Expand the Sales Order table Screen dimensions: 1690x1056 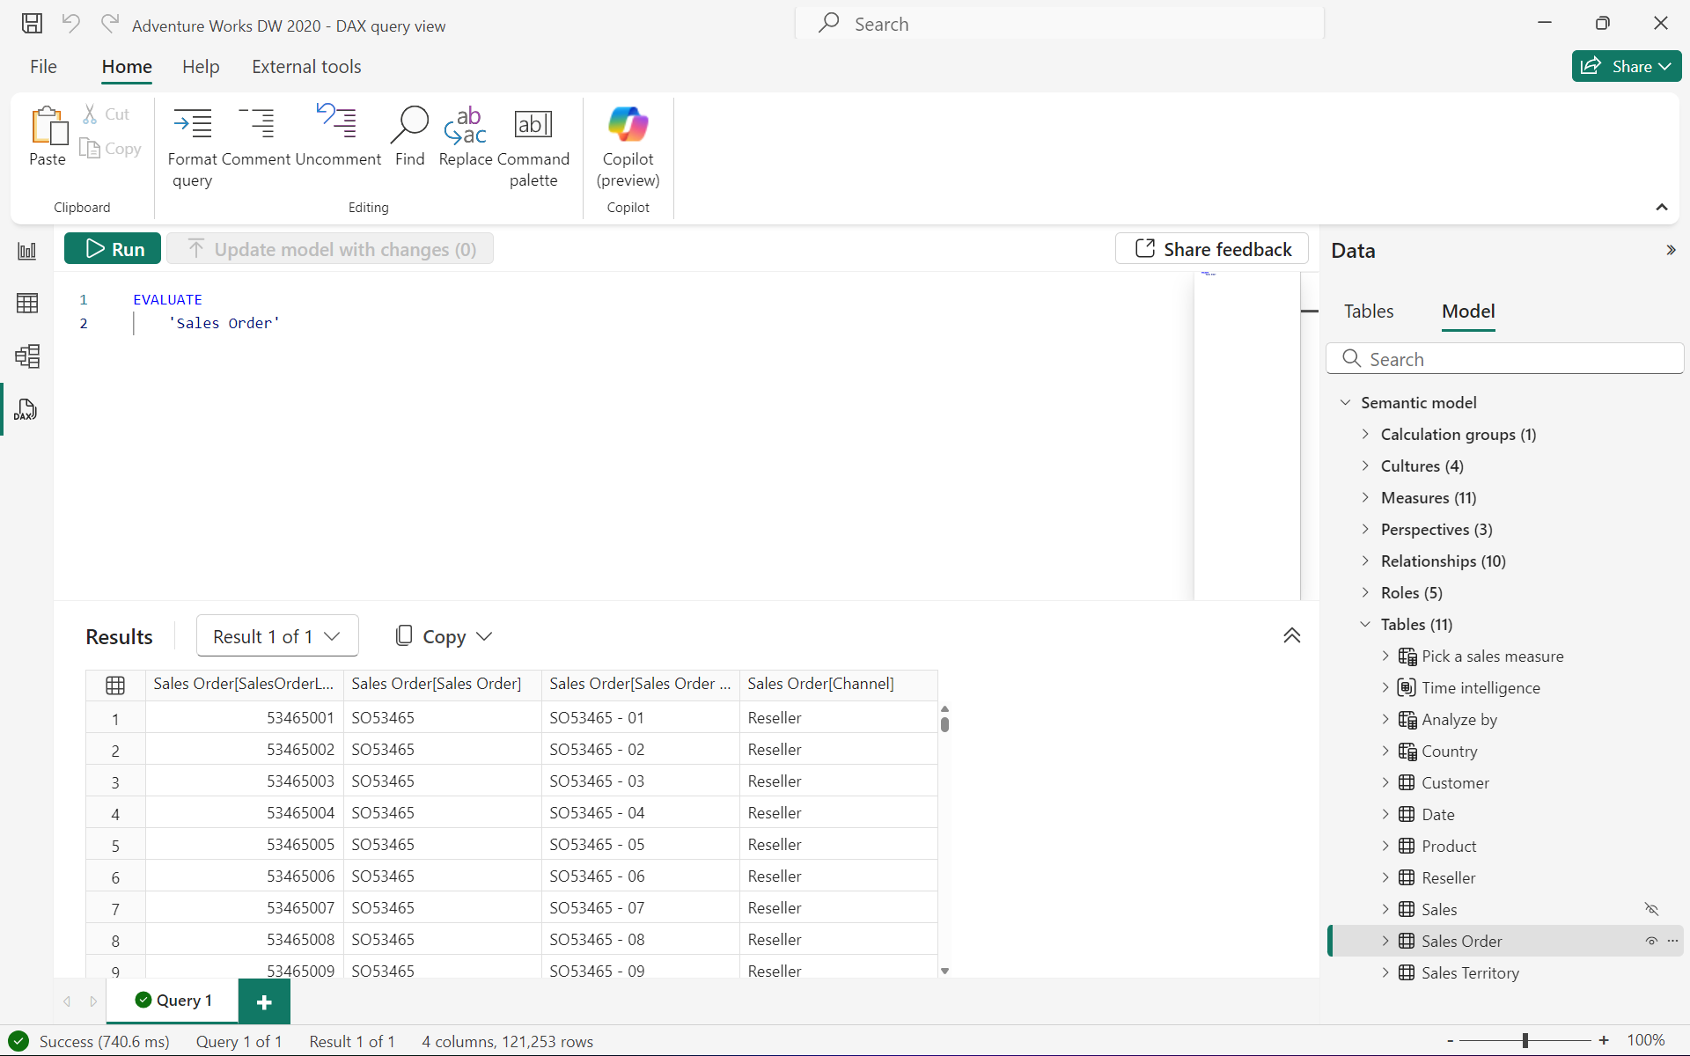coord(1387,941)
